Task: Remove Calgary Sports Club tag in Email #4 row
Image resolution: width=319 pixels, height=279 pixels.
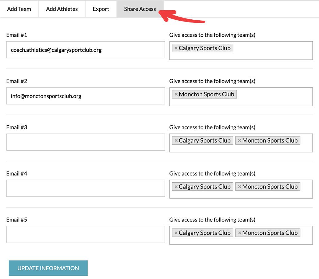Action: coord(176,187)
